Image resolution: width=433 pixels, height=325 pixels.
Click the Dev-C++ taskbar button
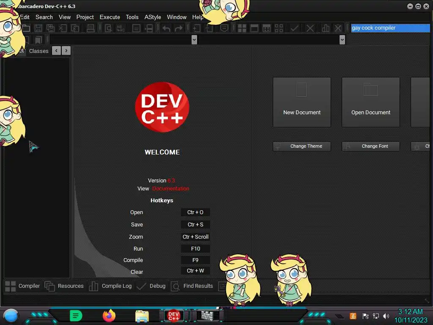(174, 316)
